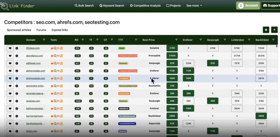This screenshot has width=280, height=137.
Task: Click Seojungle 476€ price for 85ideas.com
Action: [213, 48]
